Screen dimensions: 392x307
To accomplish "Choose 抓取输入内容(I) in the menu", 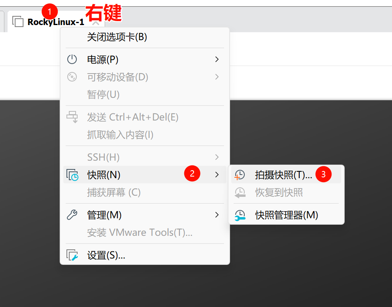I will pos(145,135).
